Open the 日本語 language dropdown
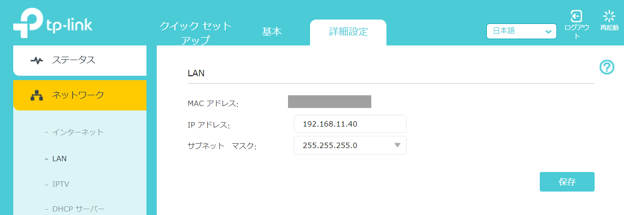 click(521, 31)
